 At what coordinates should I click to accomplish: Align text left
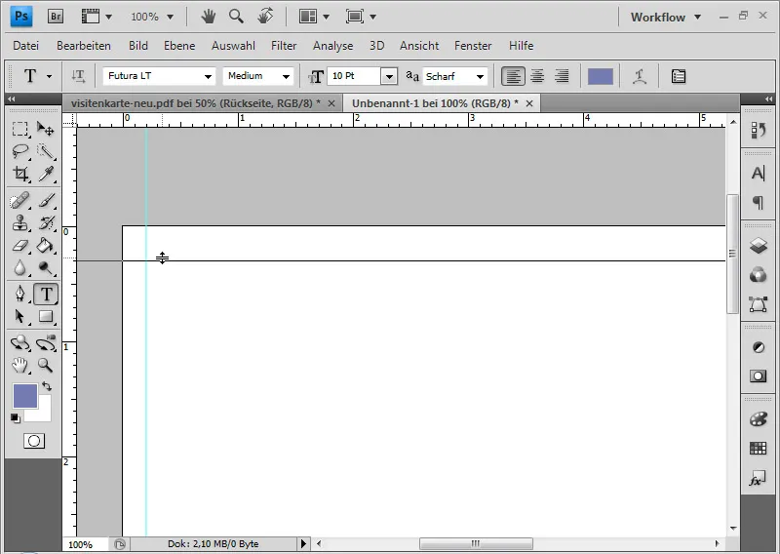513,76
